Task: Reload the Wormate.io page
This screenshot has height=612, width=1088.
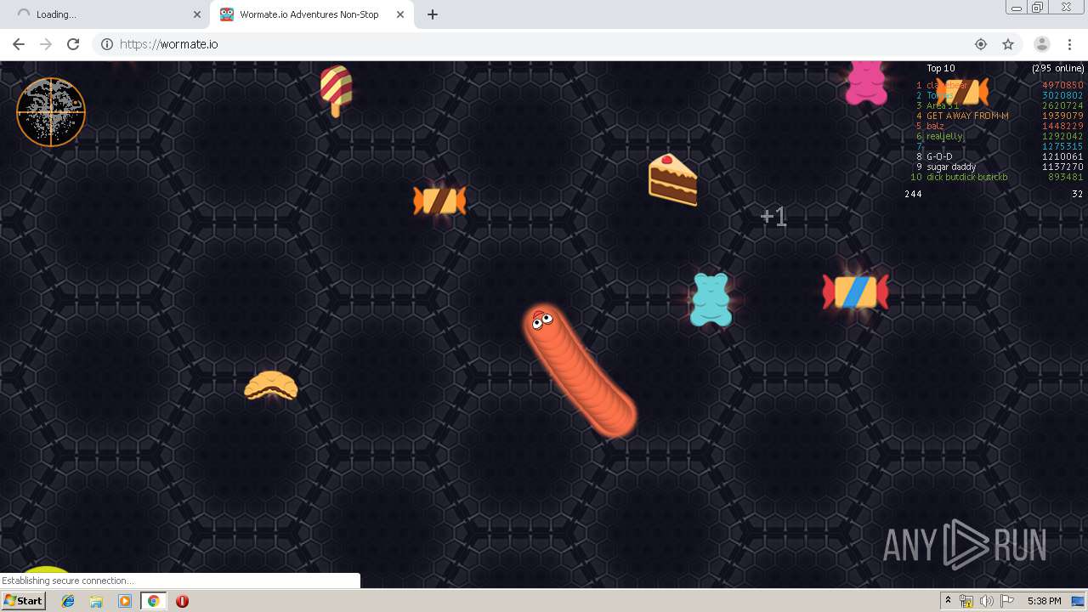Action: 73,44
